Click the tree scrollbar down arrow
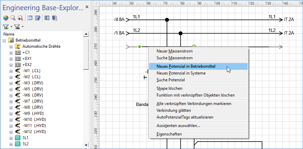 coord(86,145)
